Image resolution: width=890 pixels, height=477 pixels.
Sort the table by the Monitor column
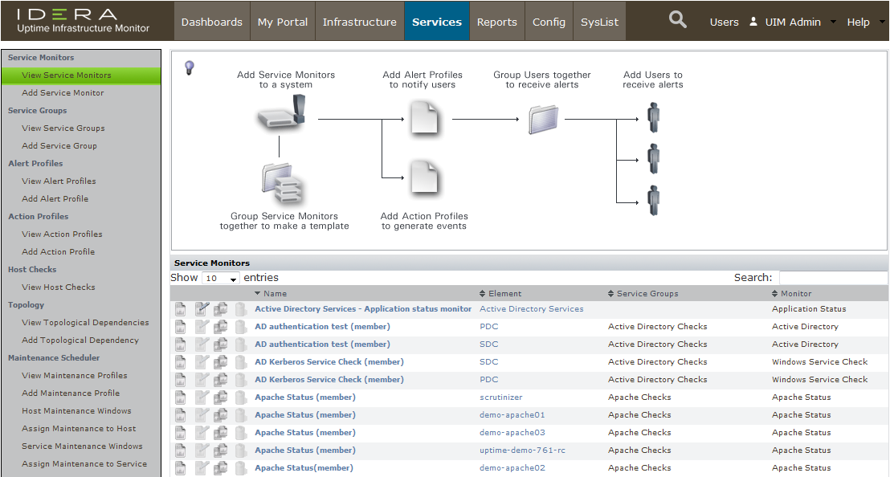point(791,293)
